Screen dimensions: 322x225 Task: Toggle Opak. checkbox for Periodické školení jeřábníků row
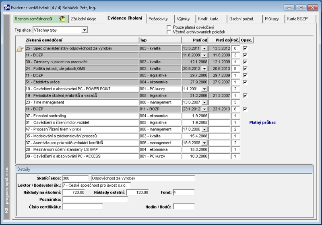point(245,96)
